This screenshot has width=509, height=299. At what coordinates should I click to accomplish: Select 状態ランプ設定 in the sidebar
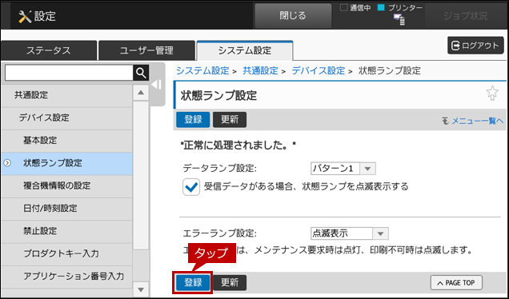point(66,163)
